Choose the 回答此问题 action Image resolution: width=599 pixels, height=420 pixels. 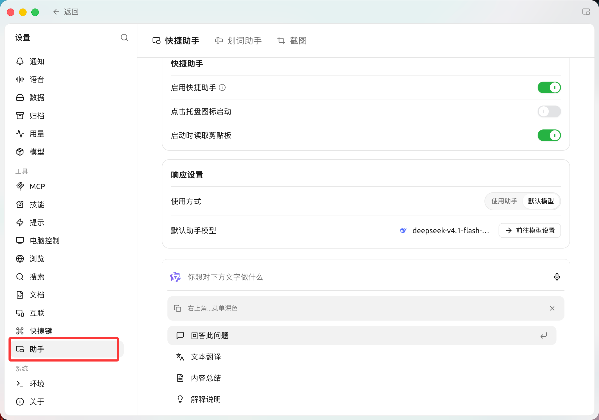pyautogui.click(x=362, y=335)
